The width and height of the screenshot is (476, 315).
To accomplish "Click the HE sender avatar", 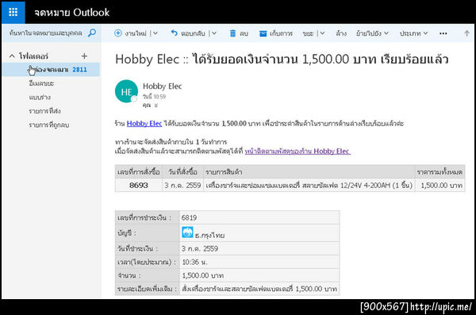I will coord(126,91).
